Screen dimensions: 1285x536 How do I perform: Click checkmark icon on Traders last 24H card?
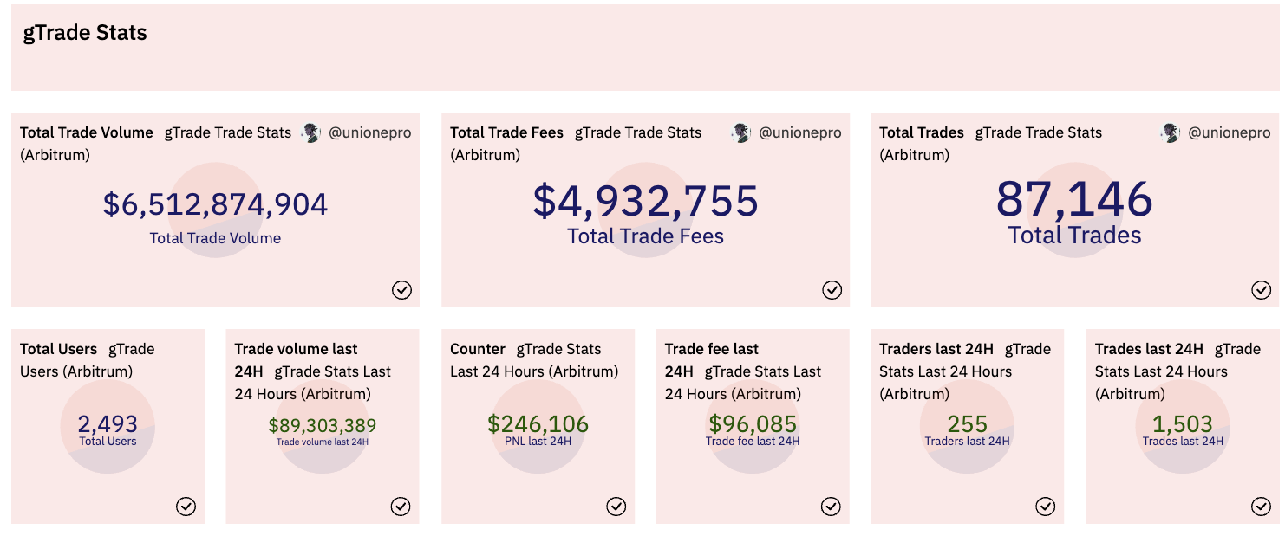1045,507
